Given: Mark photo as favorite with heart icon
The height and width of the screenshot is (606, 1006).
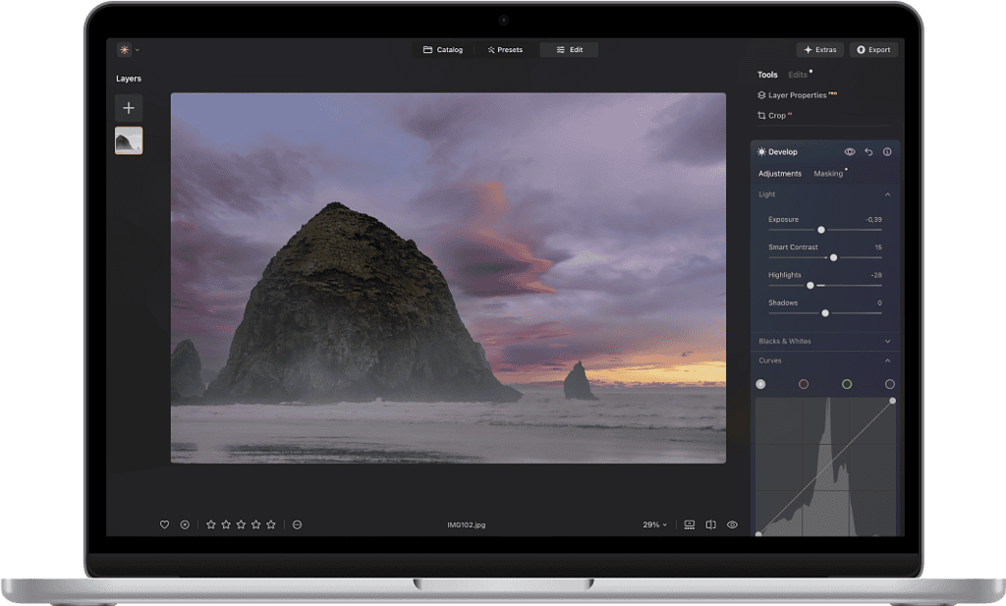Looking at the screenshot, I should 164,524.
